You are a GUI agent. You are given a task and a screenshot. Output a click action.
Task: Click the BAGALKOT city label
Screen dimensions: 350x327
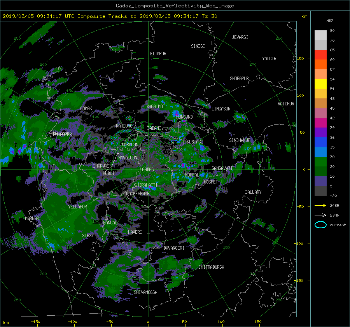[x=156, y=107]
